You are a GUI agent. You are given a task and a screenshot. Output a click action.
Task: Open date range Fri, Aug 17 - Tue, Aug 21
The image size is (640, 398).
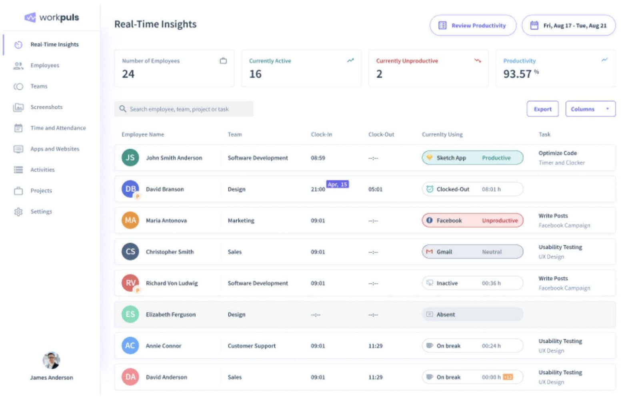568,26
